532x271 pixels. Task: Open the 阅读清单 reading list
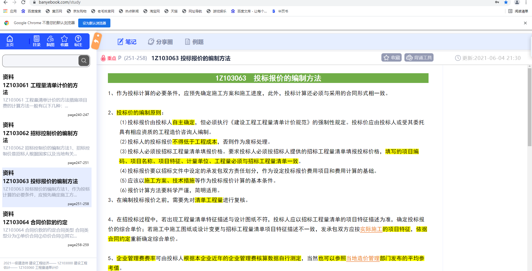coord(518,11)
